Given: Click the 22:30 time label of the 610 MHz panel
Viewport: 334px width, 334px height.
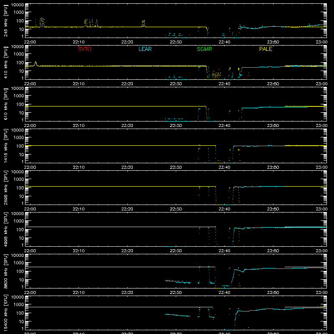Looking at the screenshot, I should pyautogui.click(x=176, y=126).
